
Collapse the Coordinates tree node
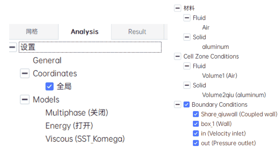pos(25,74)
